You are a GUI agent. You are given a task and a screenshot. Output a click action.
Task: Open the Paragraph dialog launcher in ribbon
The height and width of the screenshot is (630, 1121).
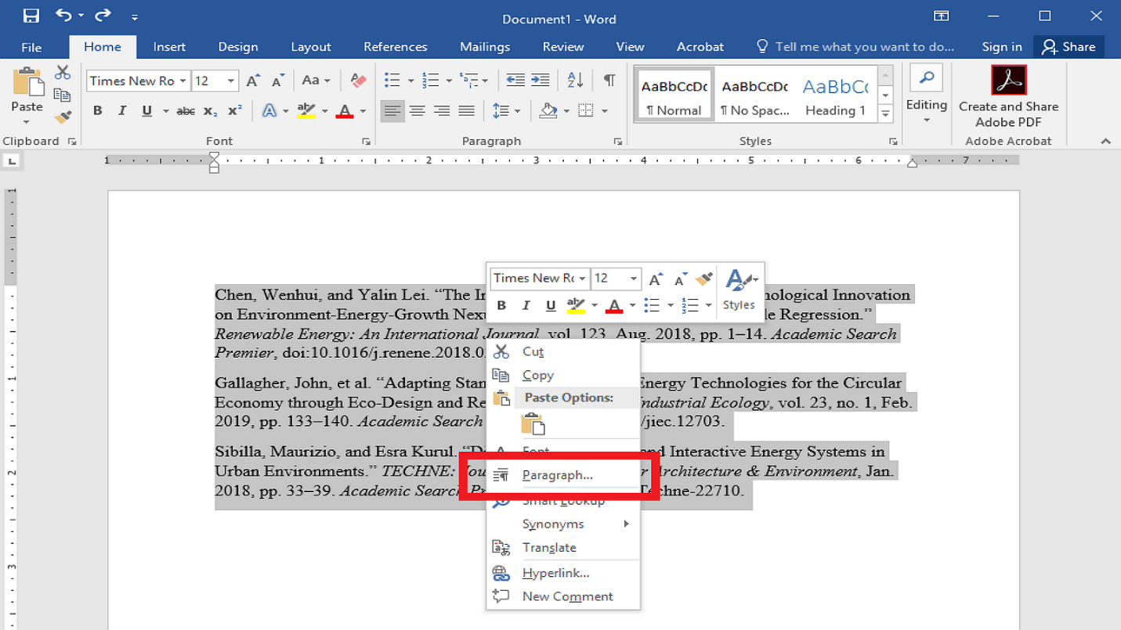click(x=618, y=142)
